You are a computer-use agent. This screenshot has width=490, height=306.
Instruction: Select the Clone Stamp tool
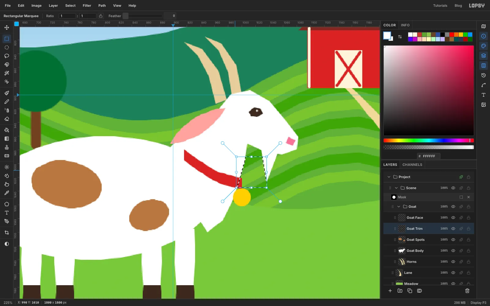[x=7, y=147]
